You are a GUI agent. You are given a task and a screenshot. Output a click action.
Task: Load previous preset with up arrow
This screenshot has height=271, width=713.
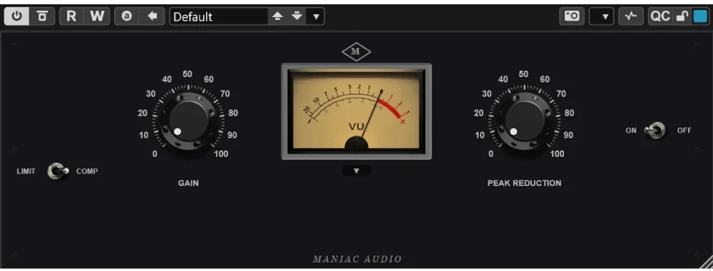click(277, 17)
